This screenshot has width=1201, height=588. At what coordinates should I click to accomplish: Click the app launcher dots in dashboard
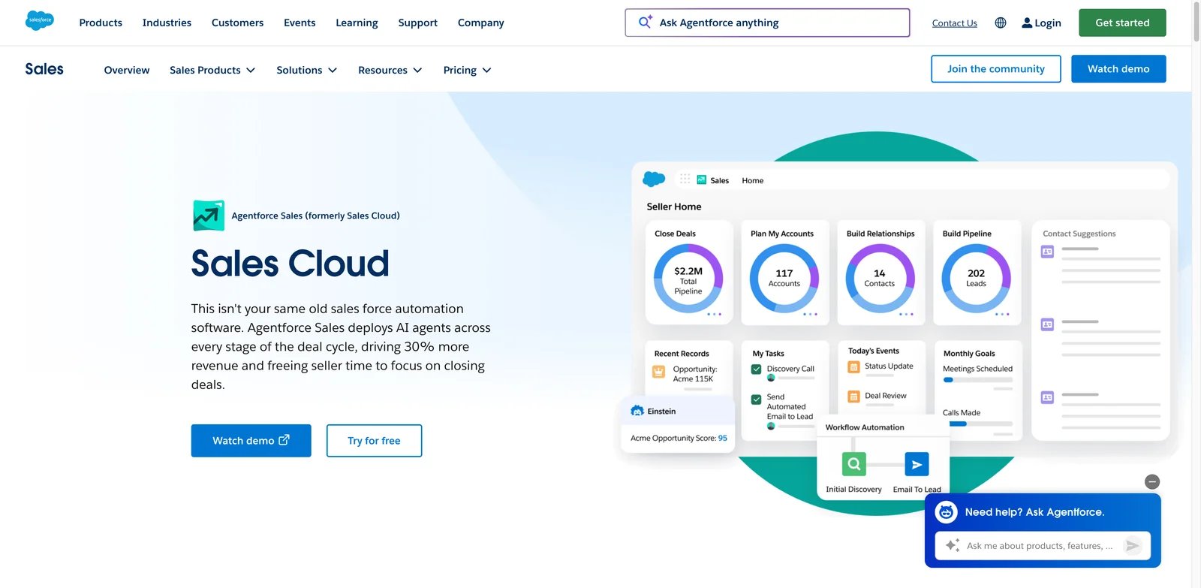pyautogui.click(x=685, y=179)
